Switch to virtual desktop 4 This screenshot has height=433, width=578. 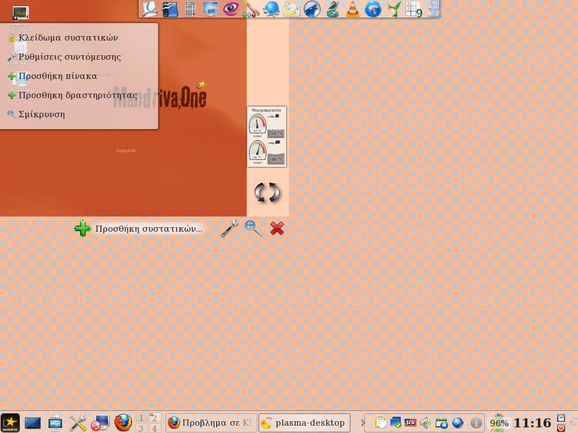pyautogui.click(x=155, y=428)
